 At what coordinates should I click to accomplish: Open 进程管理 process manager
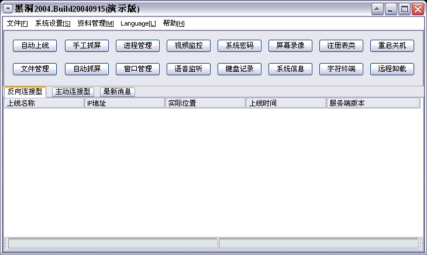point(137,46)
